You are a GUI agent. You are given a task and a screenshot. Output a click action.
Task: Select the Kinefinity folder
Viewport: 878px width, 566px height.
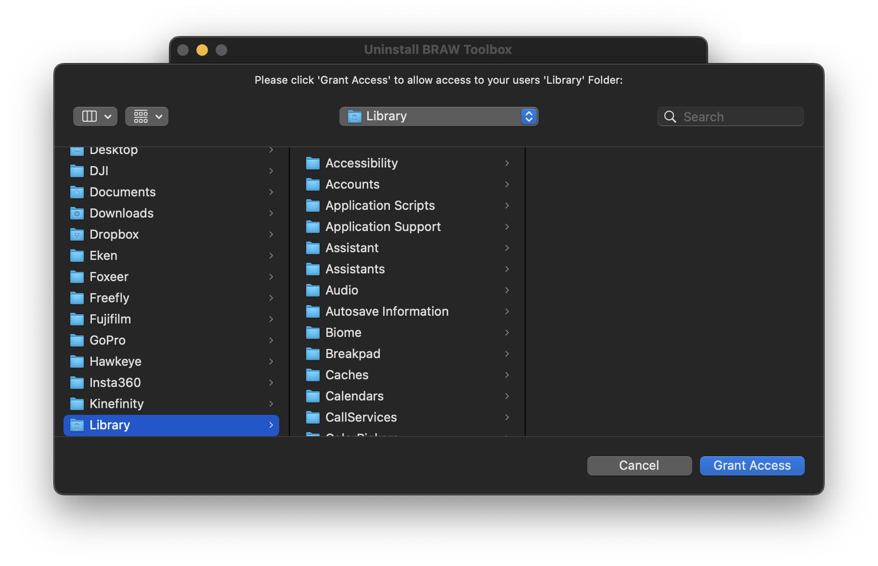[x=116, y=404]
